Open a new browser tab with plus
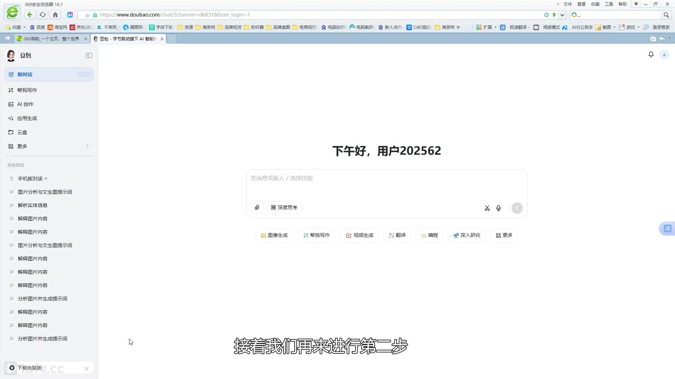 tap(171, 39)
